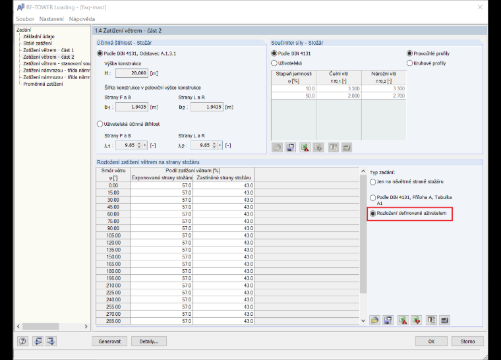
Task: Select 'Rozložení definované uživatelem' radio
Action: coord(373,214)
